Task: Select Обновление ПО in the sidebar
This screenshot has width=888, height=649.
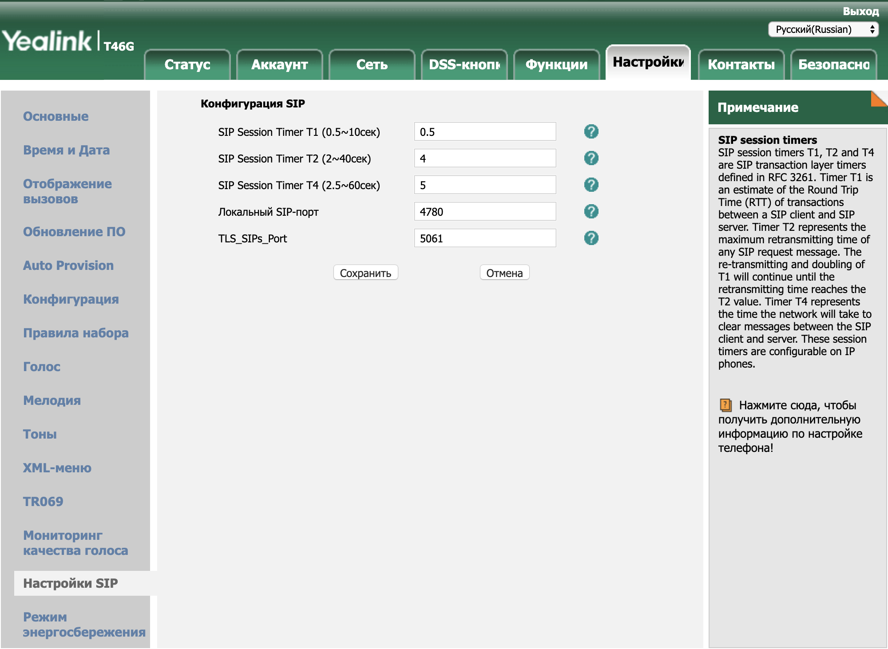Action: (x=74, y=232)
